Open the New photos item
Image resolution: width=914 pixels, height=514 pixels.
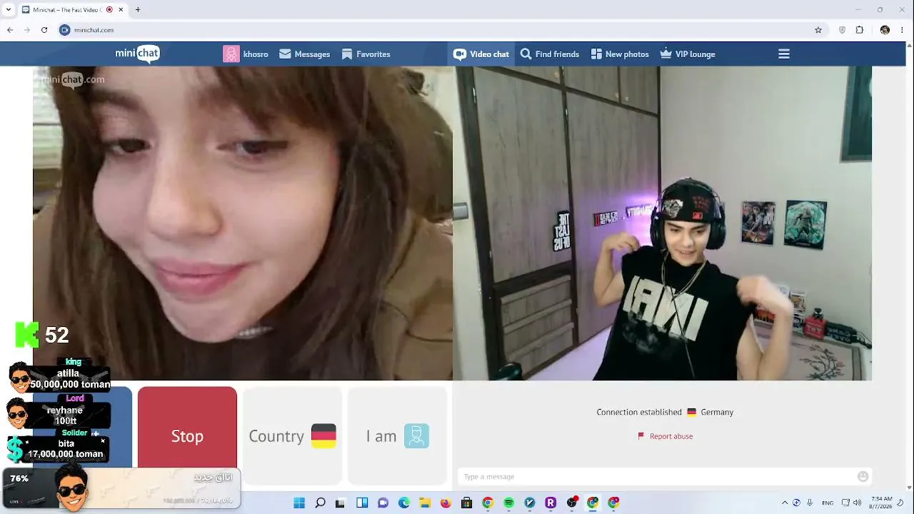620,54
